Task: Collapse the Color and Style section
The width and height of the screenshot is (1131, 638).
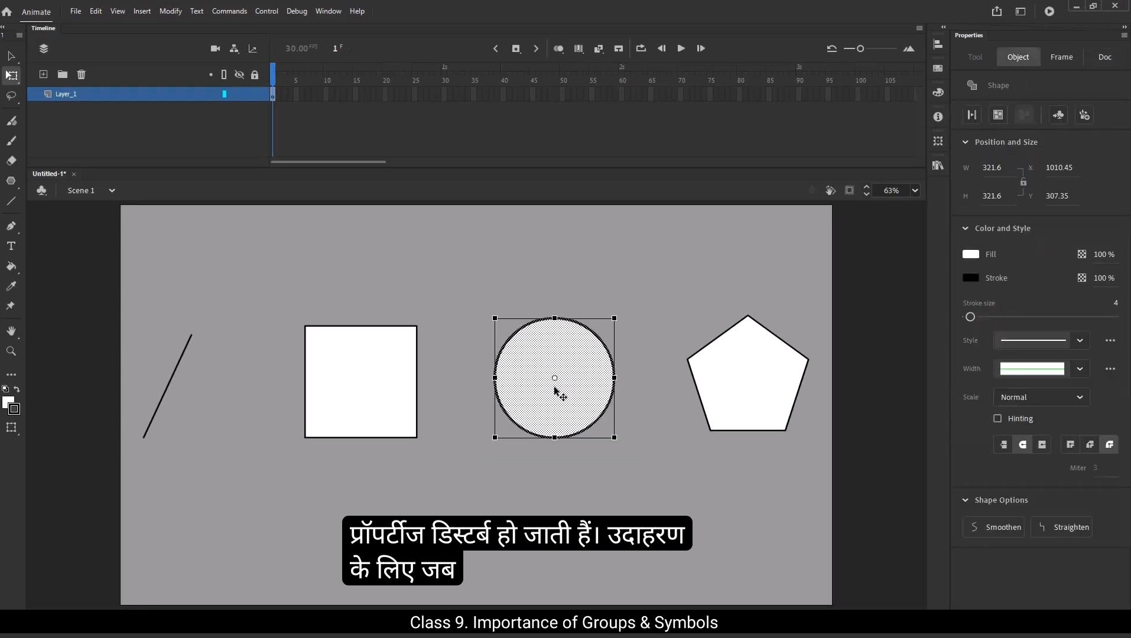Action: point(965,228)
